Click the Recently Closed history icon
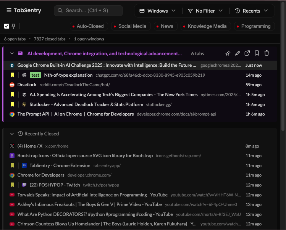The width and height of the screenshot is (286, 230). click(20, 133)
